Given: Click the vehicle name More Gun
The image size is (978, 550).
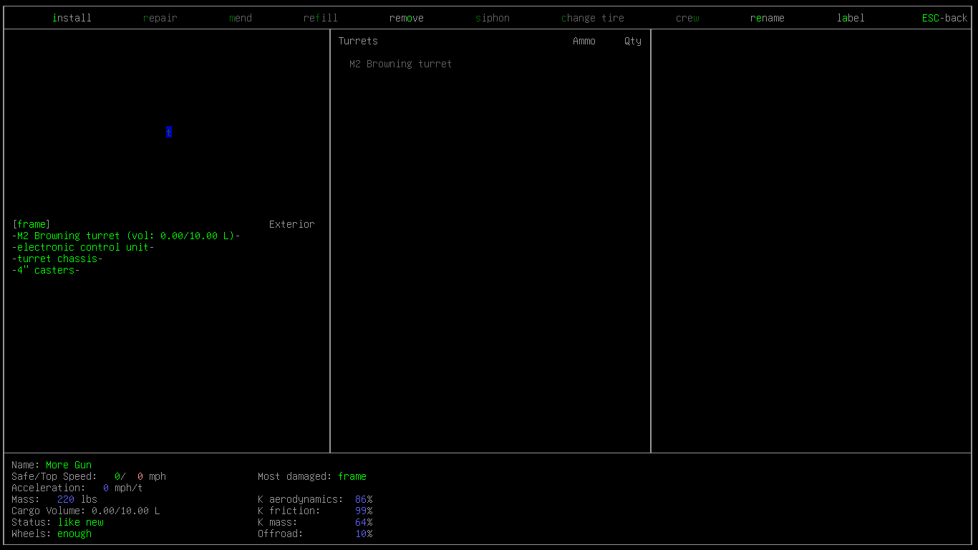Looking at the screenshot, I should 69,465.
